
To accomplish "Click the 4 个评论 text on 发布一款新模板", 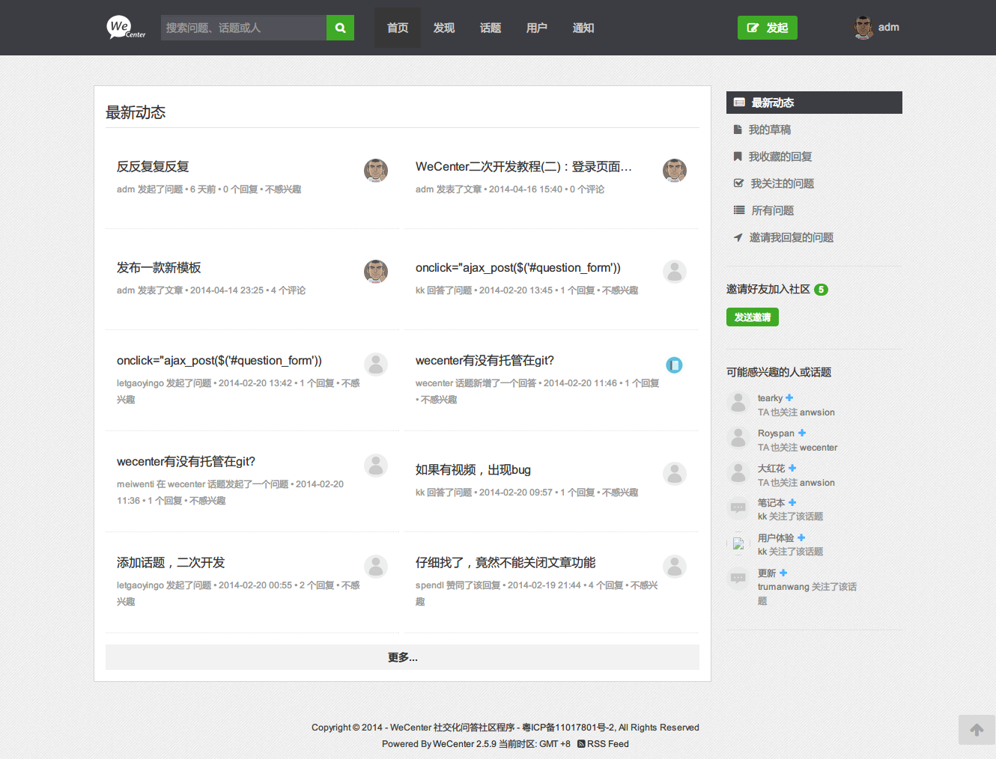I will pyautogui.click(x=288, y=290).
